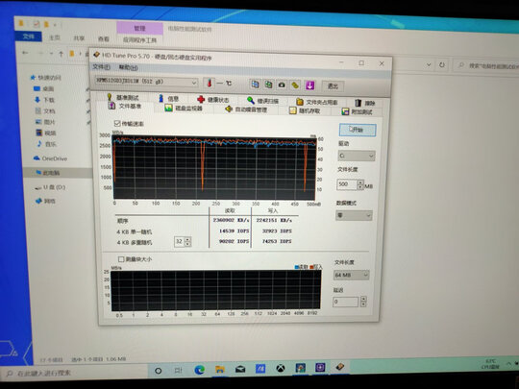Toggle the 传输速率 transfer rate checkbox

117,123
